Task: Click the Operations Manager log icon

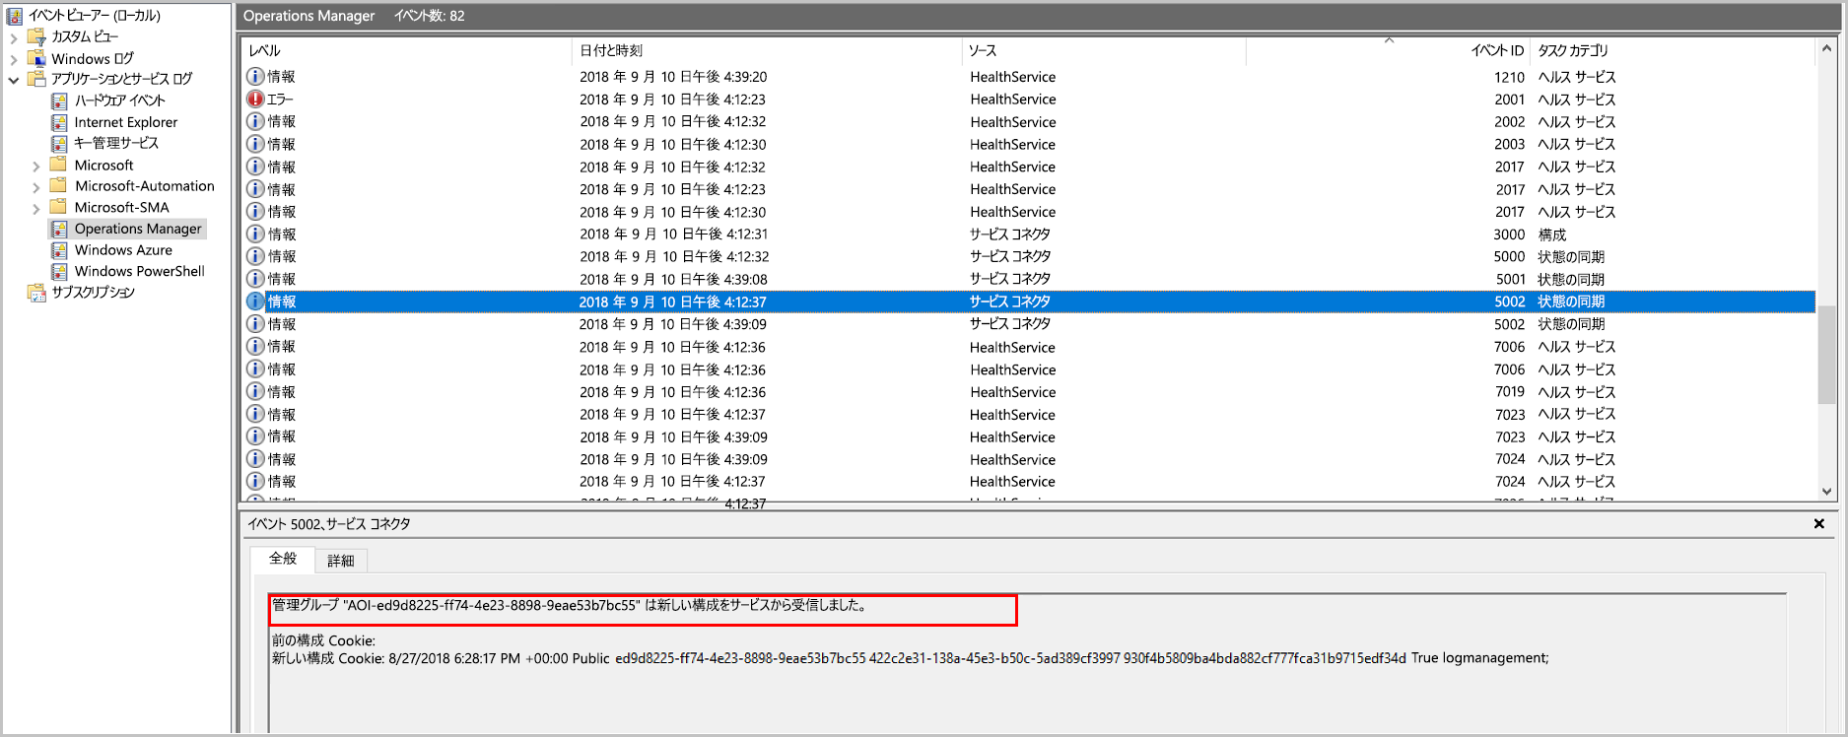Action: tap(59, 229)
